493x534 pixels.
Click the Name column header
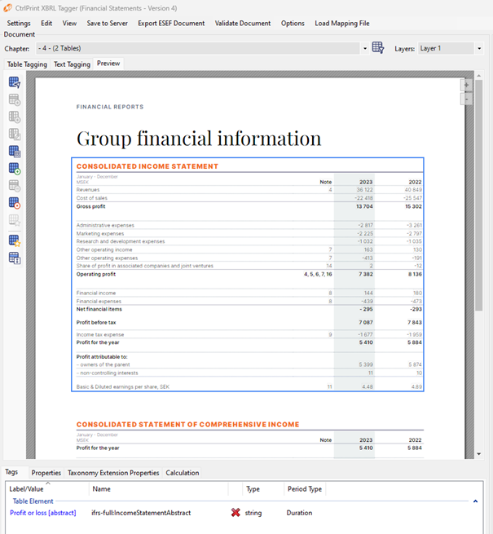(x=159, y=488)
